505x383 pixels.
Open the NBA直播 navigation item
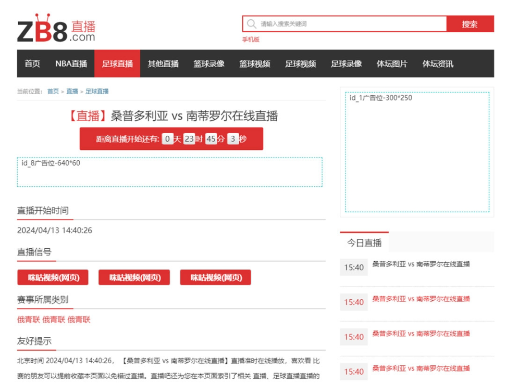tap(71, 63)
